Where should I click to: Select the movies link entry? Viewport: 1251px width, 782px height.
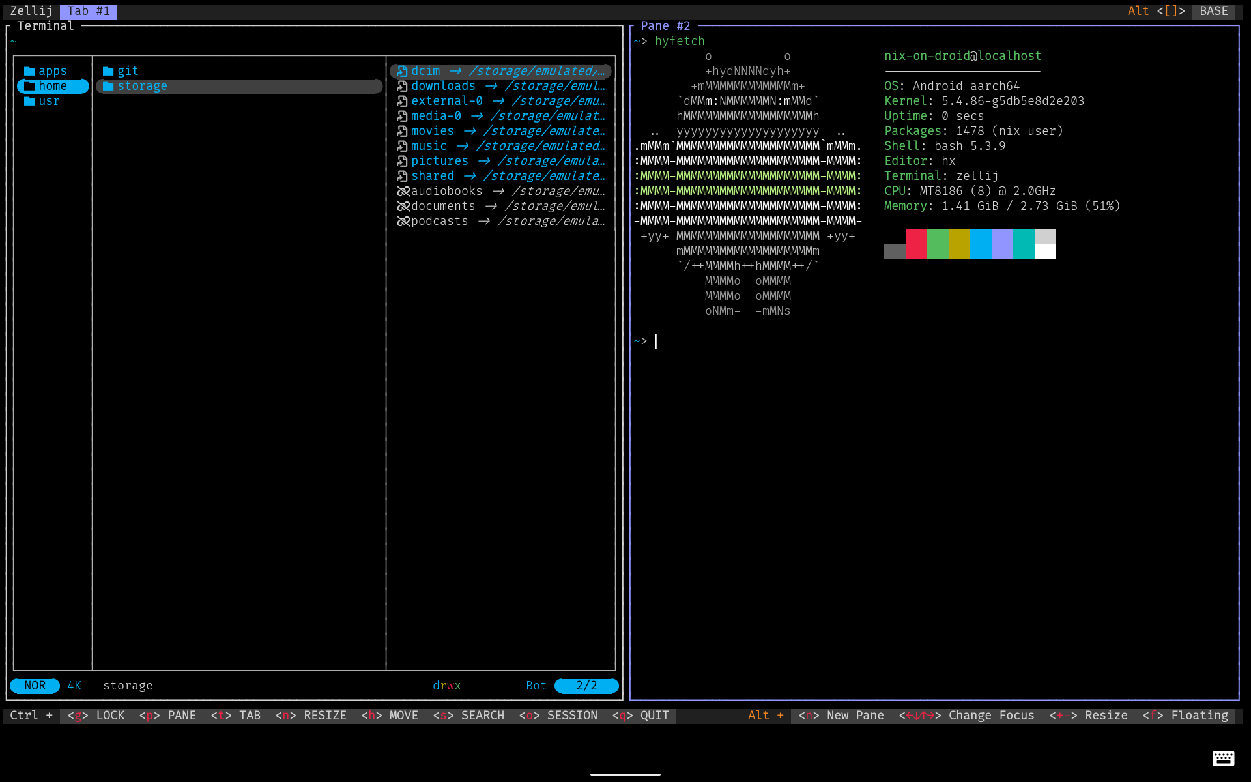click(500, 131)
